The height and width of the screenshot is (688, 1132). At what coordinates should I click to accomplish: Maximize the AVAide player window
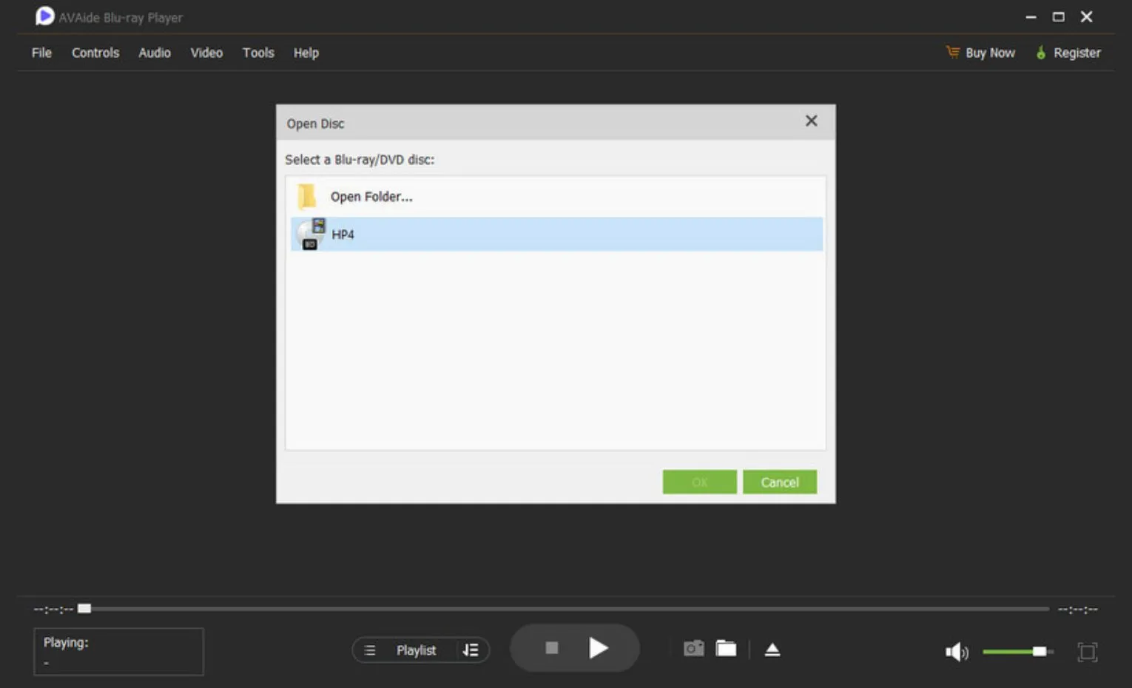point(1059,16)
